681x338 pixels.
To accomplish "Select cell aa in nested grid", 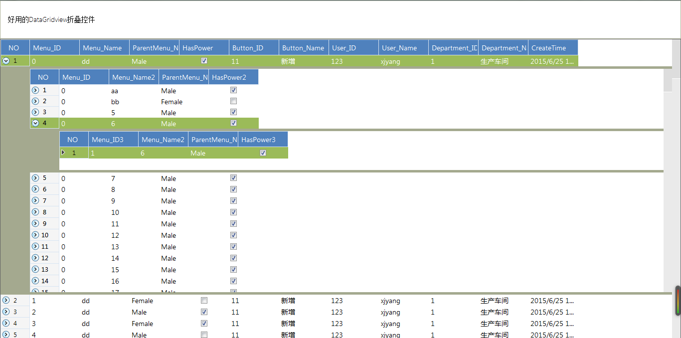I will (134, 91).
